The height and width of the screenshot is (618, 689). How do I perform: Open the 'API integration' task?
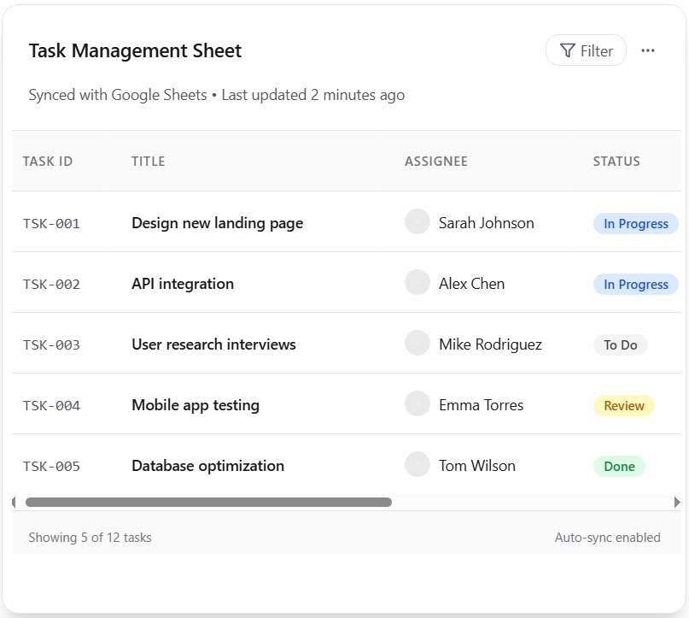click(183, 284)
